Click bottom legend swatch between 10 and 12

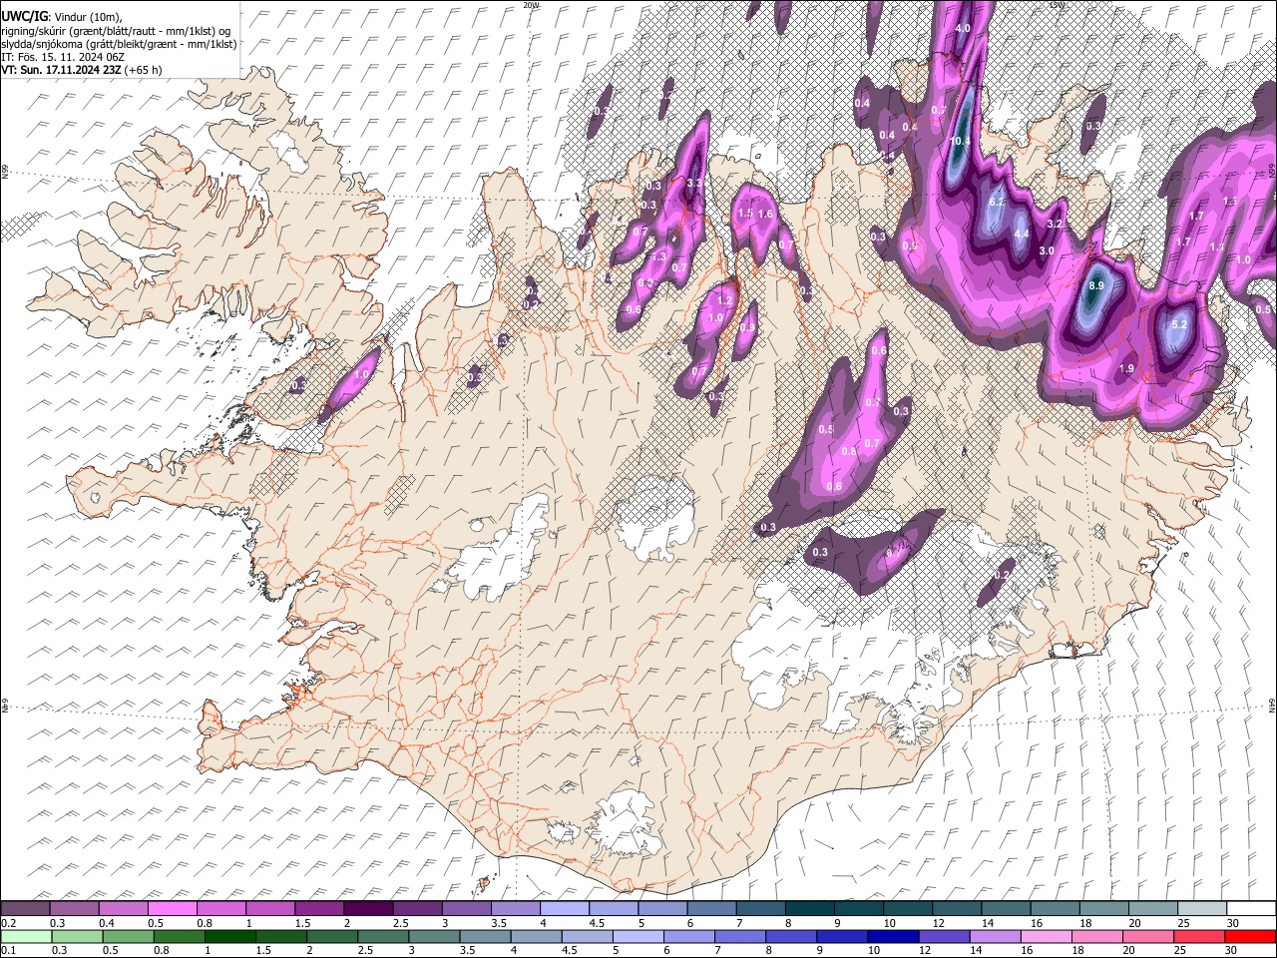[x=894, y=936]
